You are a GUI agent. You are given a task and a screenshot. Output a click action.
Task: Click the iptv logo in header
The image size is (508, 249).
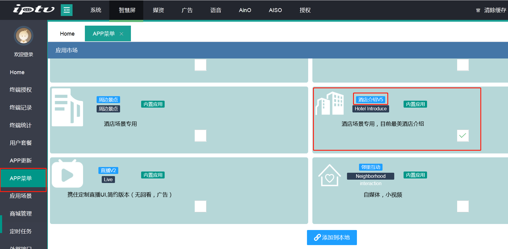[33, 10]
